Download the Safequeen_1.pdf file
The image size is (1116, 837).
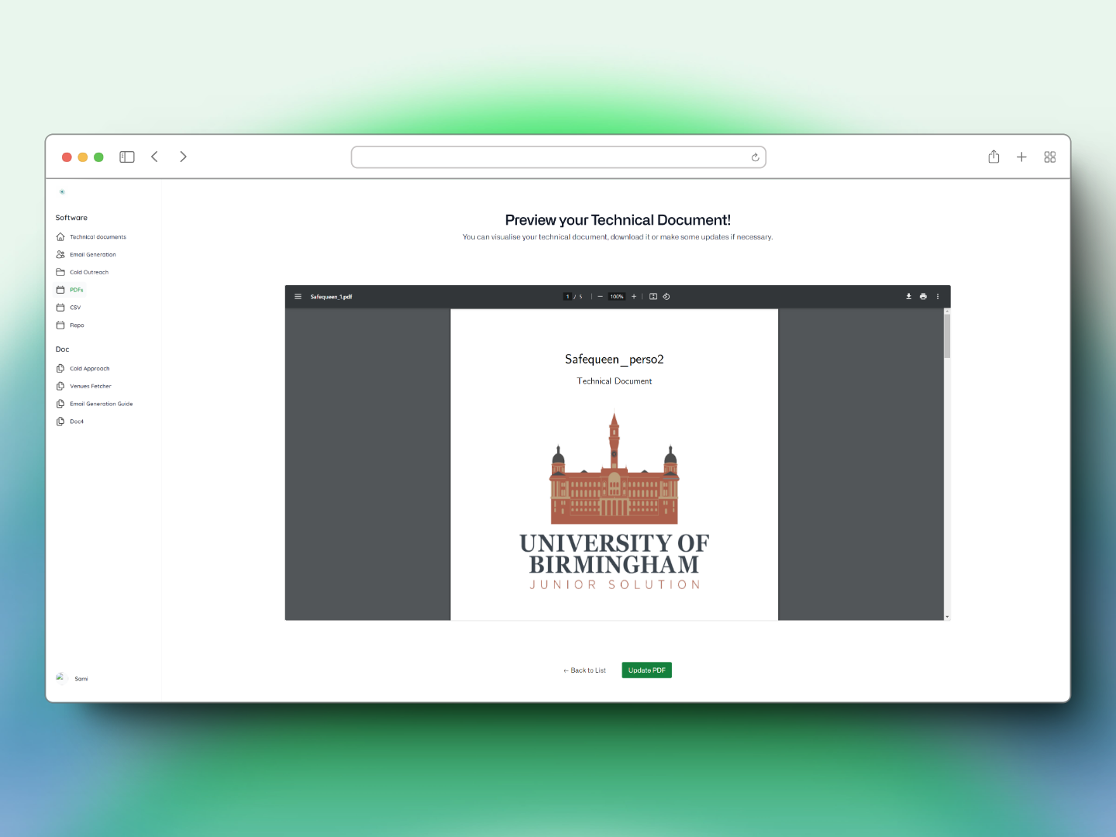(909, 297)
